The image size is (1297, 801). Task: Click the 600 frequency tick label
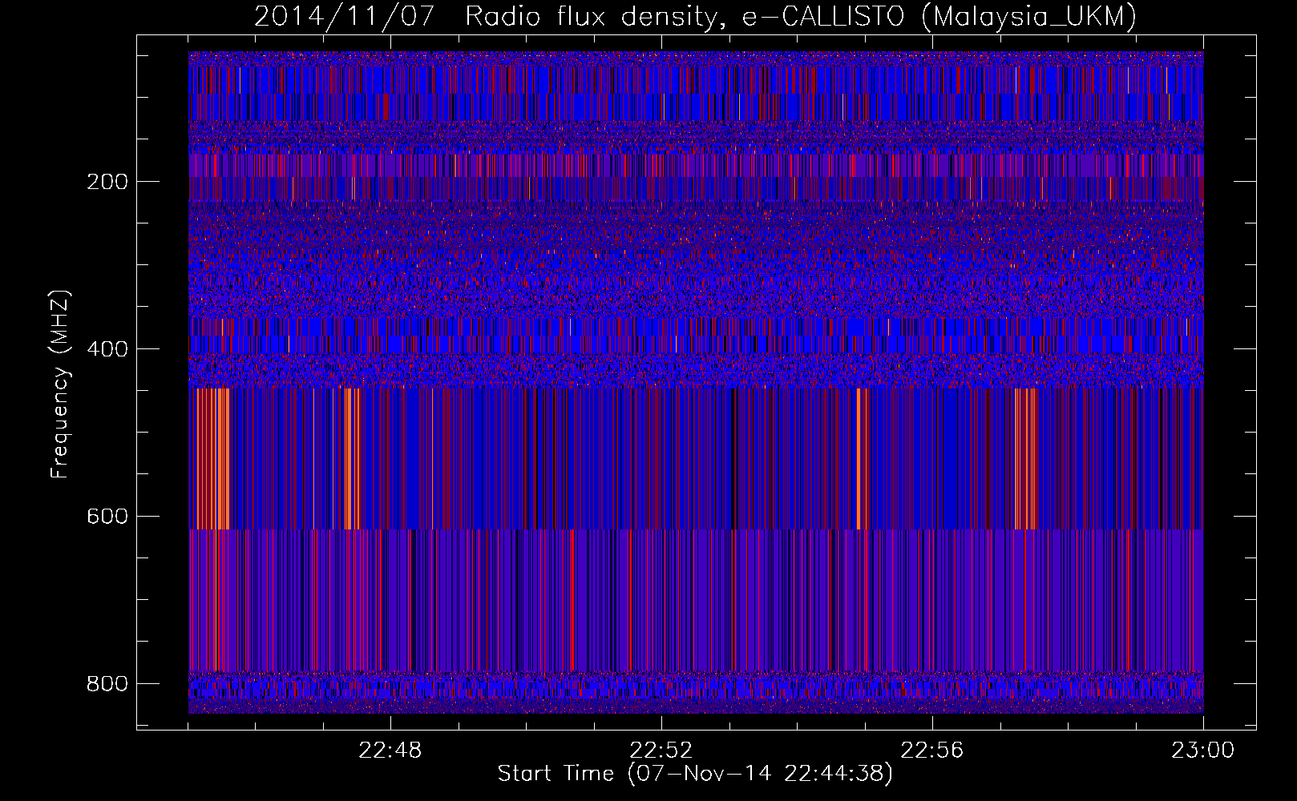107,517
